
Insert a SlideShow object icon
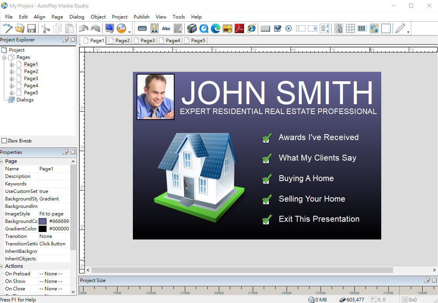coord(227,28)
